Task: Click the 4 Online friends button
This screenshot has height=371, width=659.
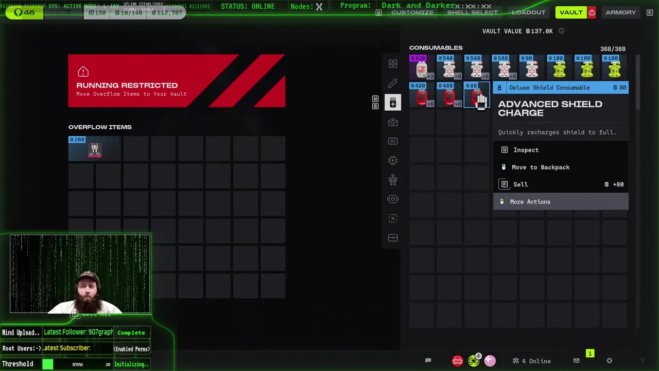Action: click(532, 361)
